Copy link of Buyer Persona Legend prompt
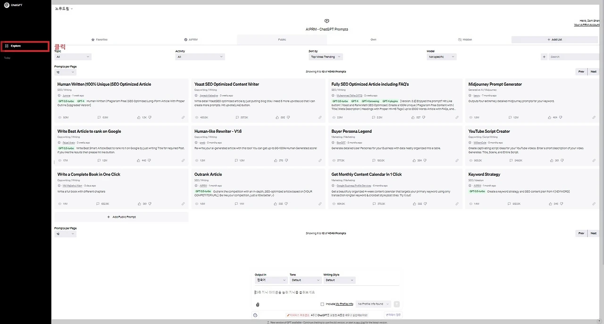Image resolution: width=604 pixels, height=324 pixels. (x=457, y=160)
